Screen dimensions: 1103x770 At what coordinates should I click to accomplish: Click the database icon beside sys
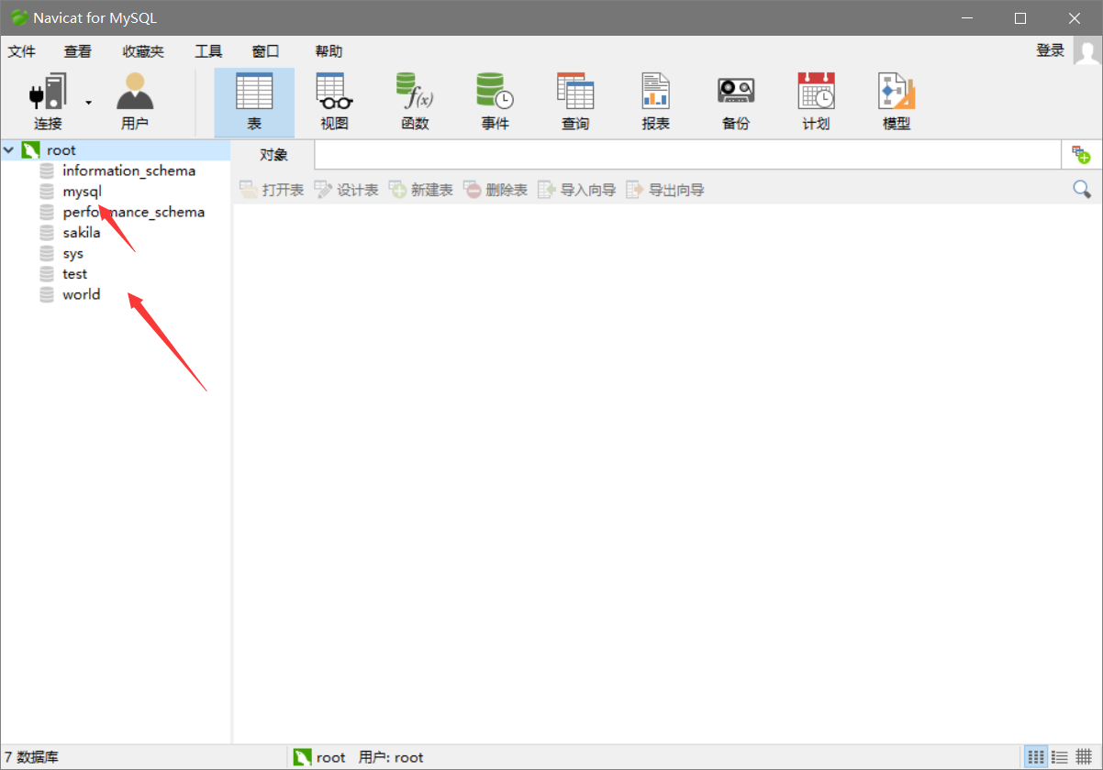pos(47,253)
